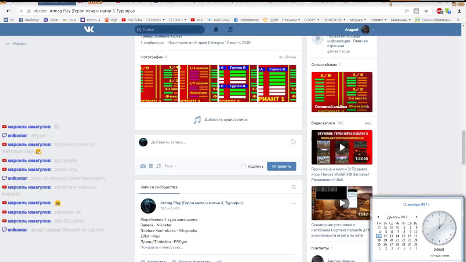466x262 pixels.
Task: Open the ВАРИАНТ 1 group photo thumbnail
Action: click(x=277, y=83)
